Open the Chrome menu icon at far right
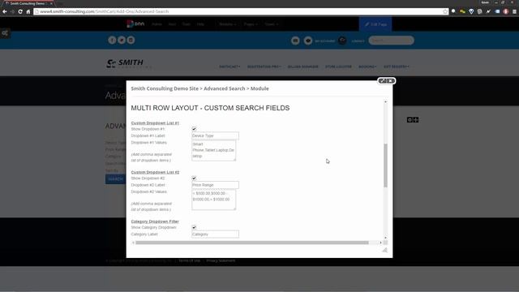This screenshot has width=519, height=292. (514, 11)
